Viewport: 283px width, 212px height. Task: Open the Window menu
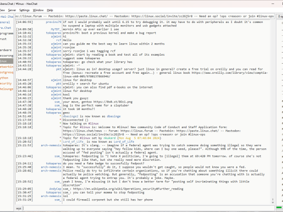click(x=38, y=10)
